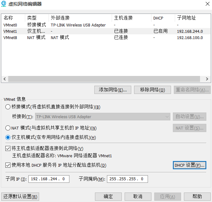The image size is (212, 202).
Task: Toggle connect host virtual adapter checkbox
Action: (8, 148)
